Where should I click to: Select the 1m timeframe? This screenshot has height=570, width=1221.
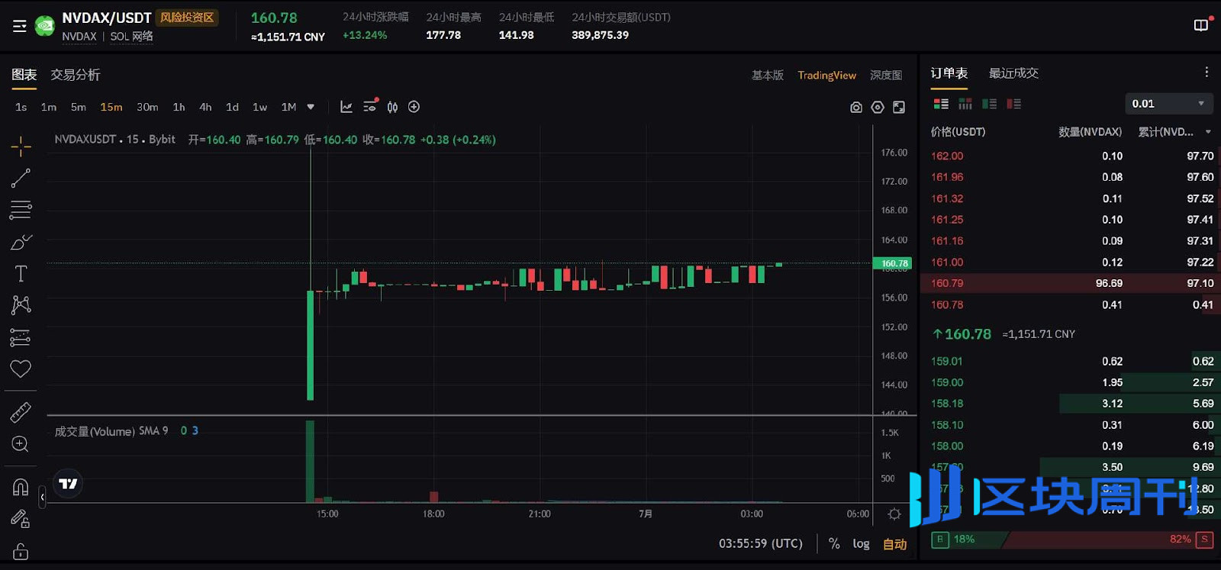pyautogui.click(x=49, y=107)
